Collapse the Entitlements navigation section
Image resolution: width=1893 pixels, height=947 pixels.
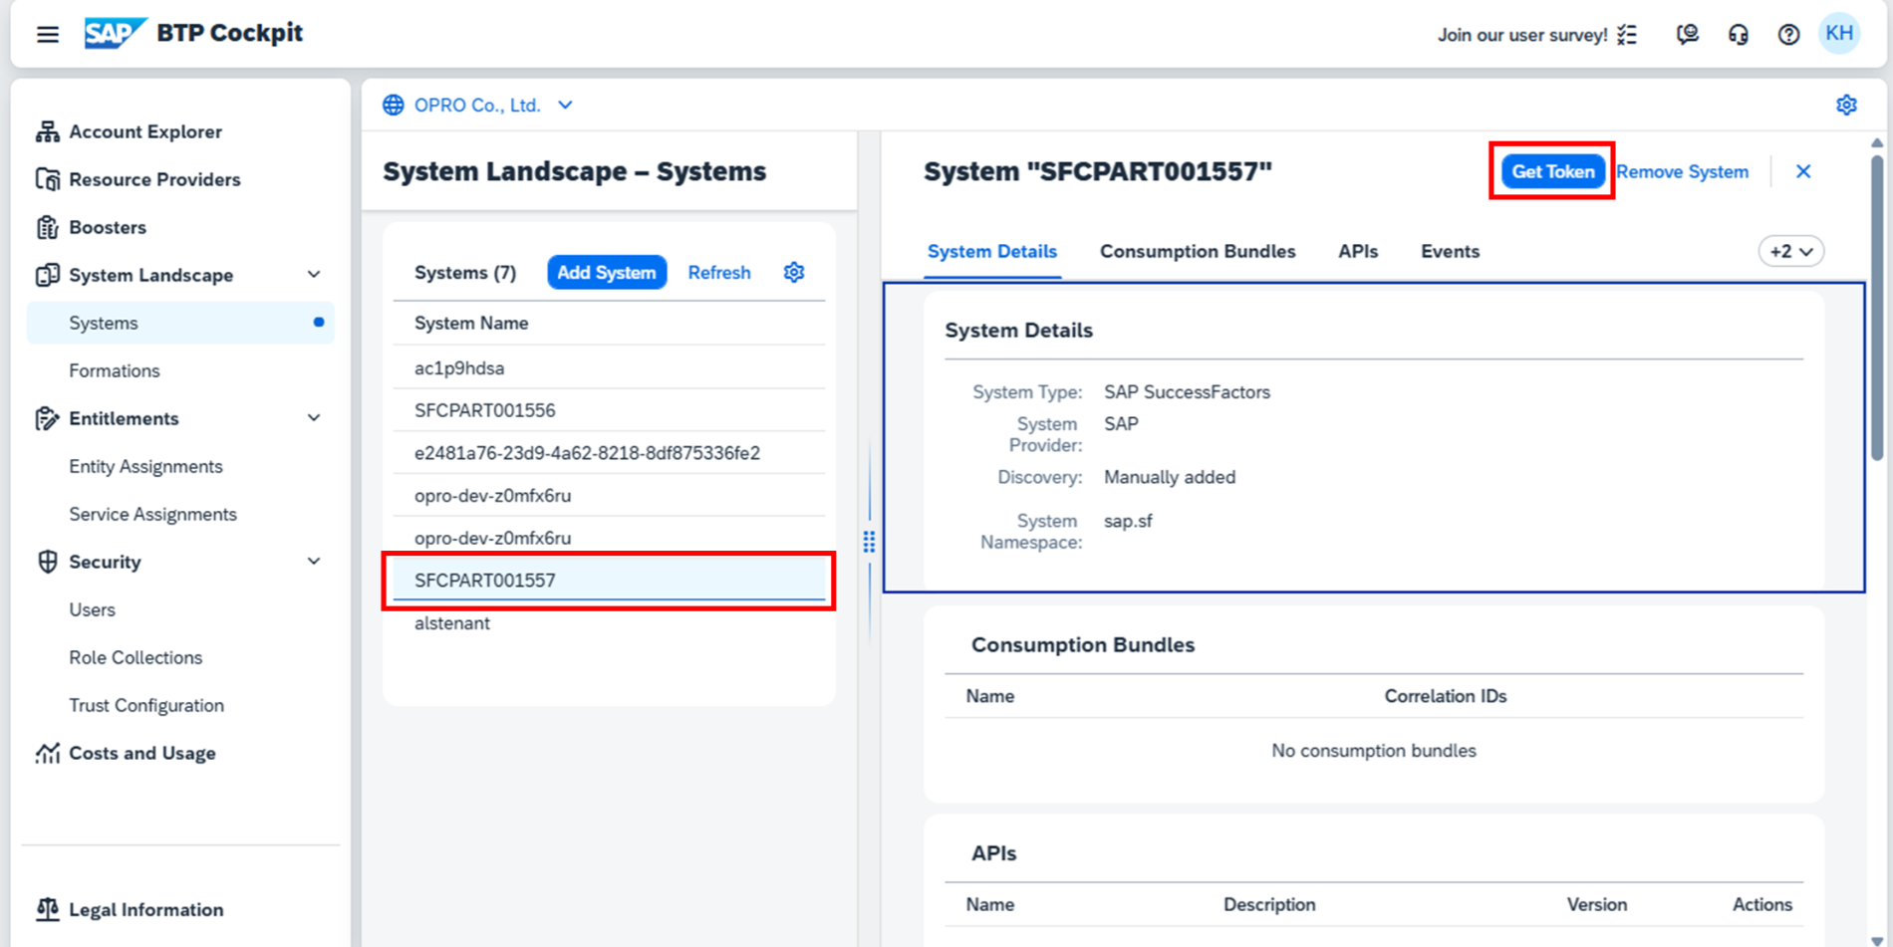(314, 418)
